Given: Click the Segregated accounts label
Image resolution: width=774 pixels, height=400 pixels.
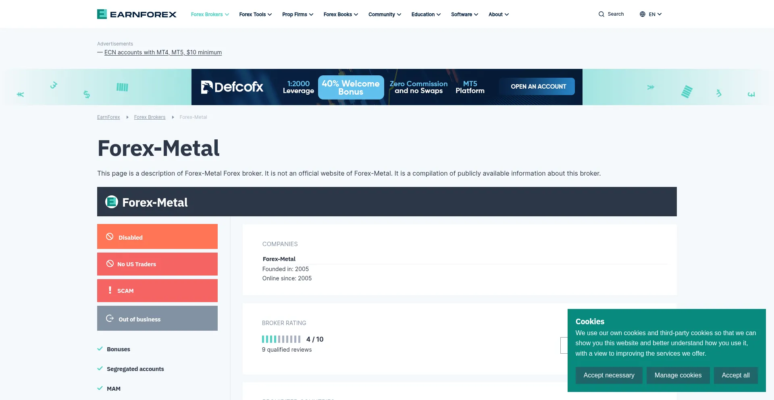Looking at the screenshot, I should tap(135, 369).
